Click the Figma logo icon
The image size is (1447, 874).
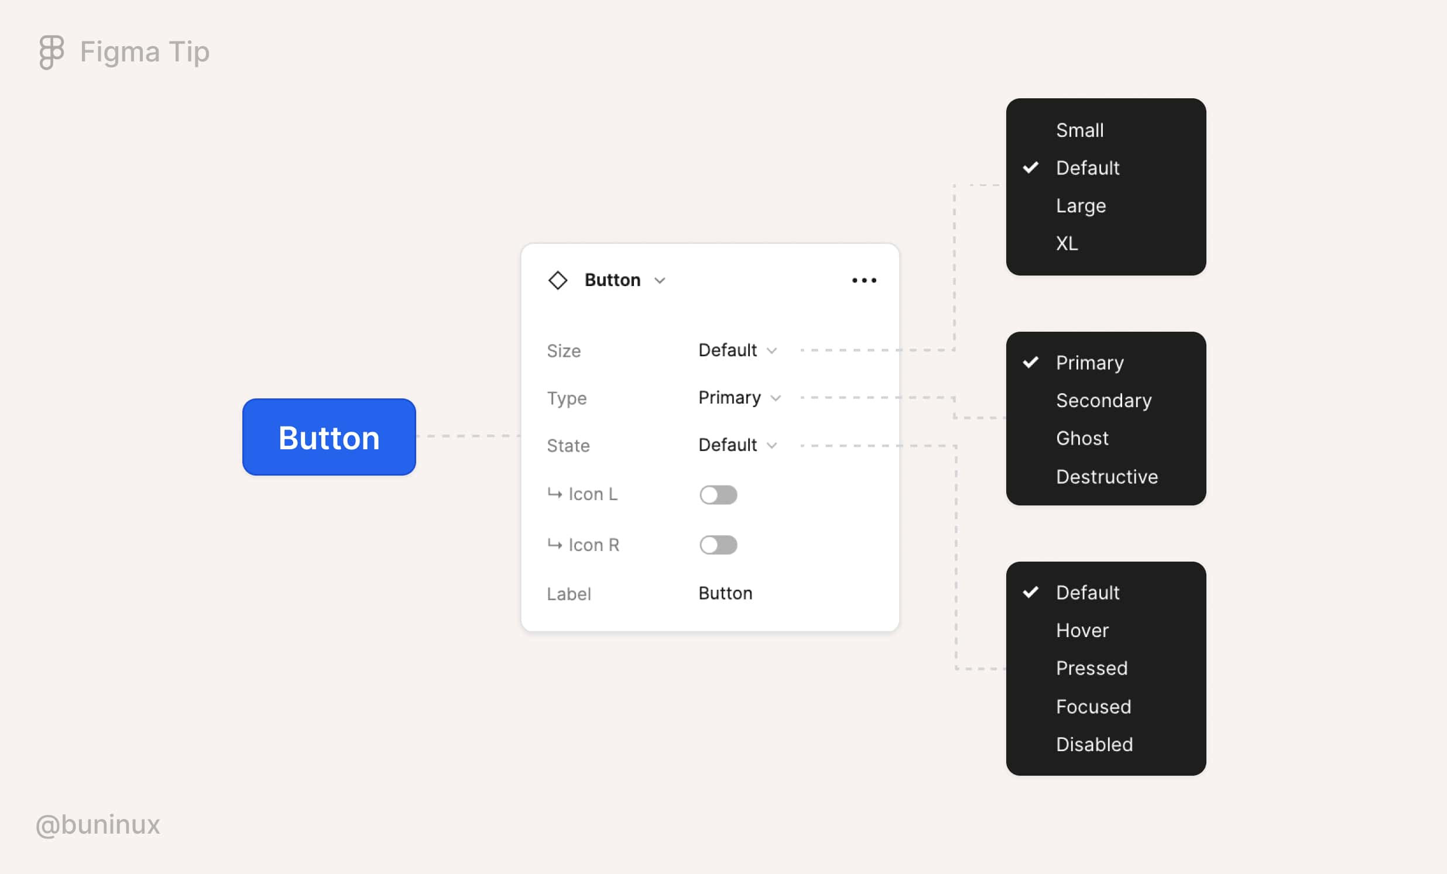pyautogui.click(x=51, y=50)
